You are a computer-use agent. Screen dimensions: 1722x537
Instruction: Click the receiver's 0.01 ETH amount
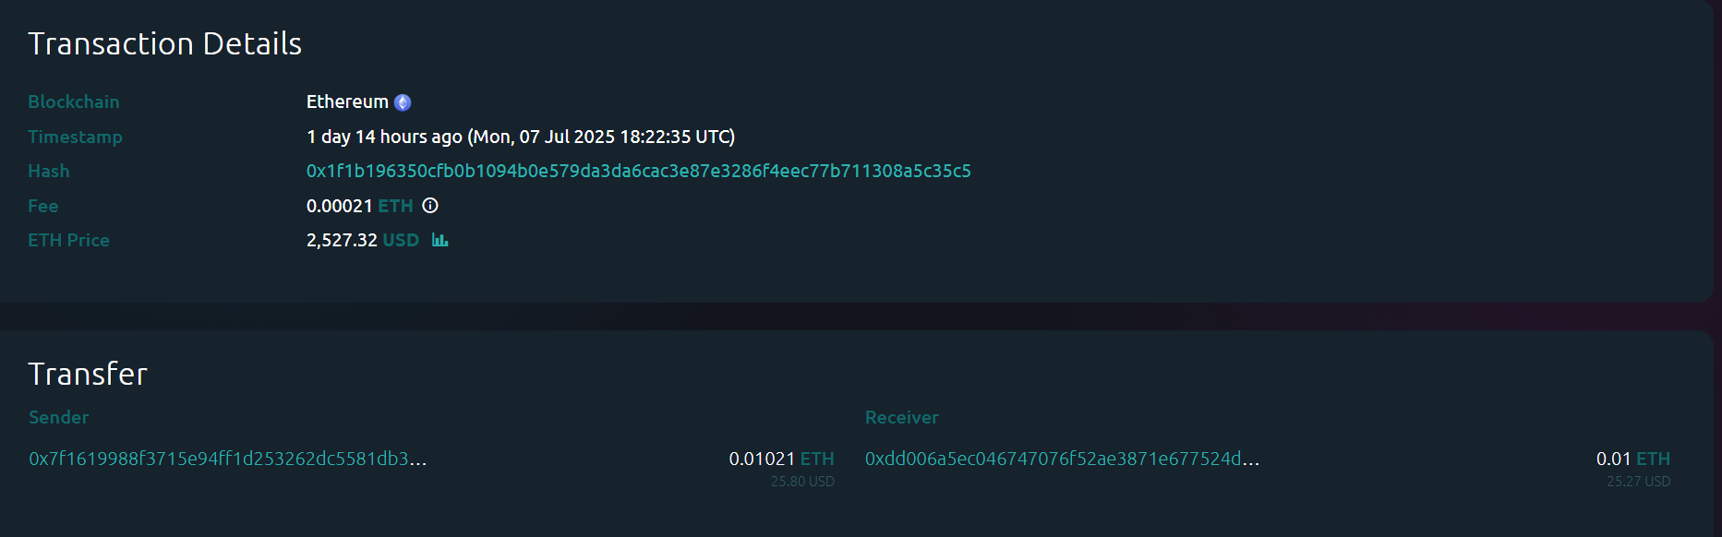(1632, 459)
